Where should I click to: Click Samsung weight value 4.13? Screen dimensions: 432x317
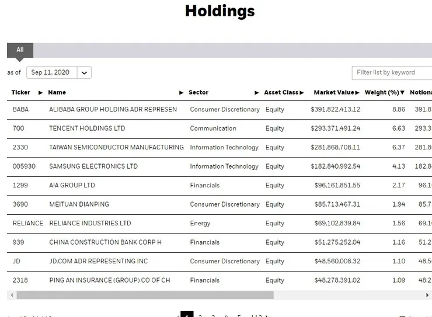click(x=399, y=166)
